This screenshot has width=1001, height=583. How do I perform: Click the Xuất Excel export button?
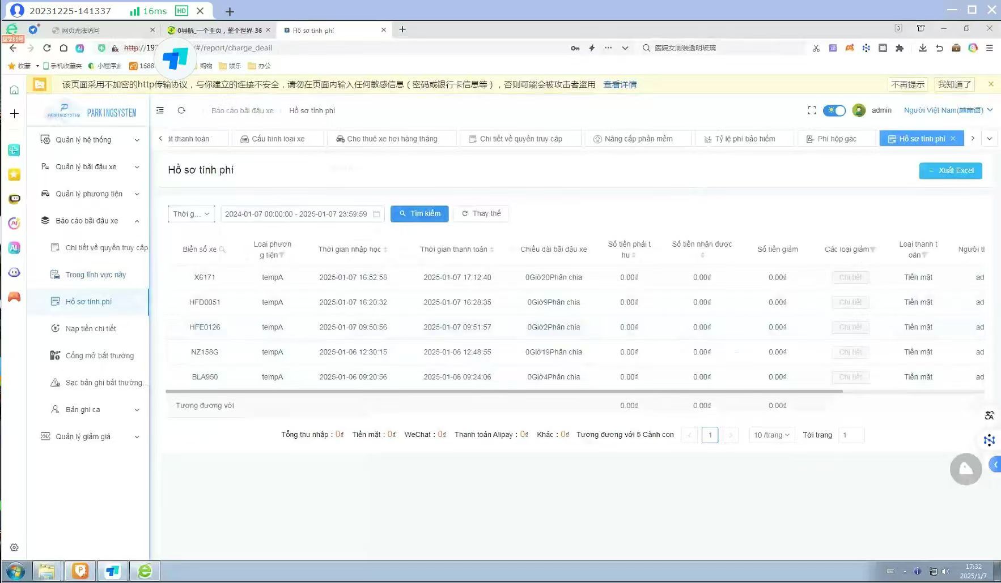951,170
